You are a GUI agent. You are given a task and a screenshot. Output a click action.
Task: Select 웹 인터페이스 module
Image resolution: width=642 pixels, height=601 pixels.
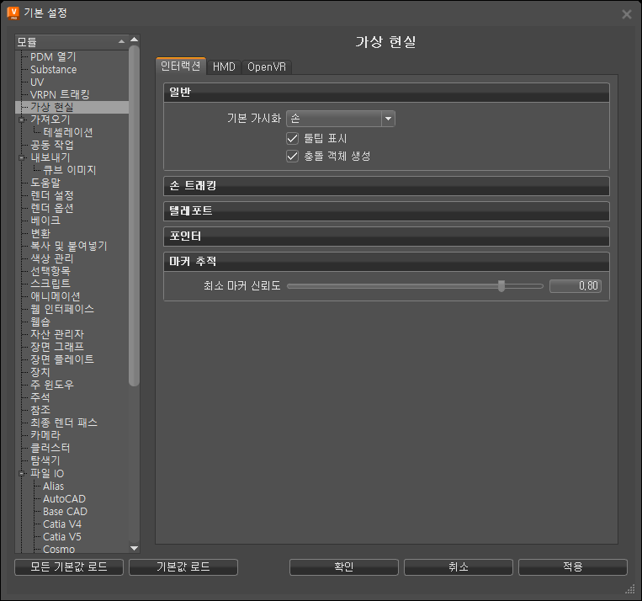coord(62,309)
